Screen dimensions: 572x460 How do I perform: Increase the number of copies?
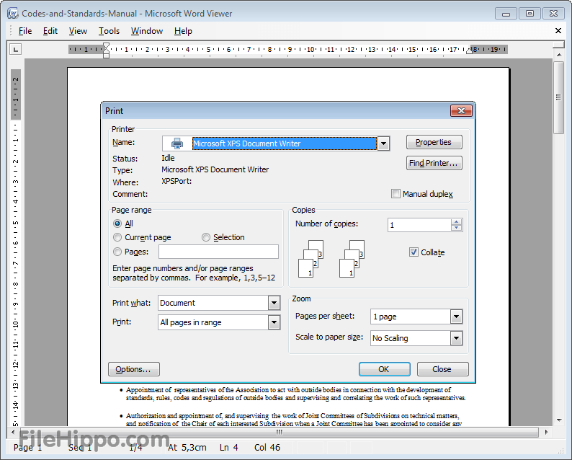pos(456,221)
